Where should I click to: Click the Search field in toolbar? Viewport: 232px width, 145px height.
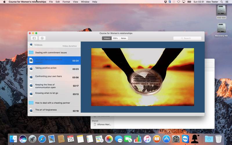187,38
